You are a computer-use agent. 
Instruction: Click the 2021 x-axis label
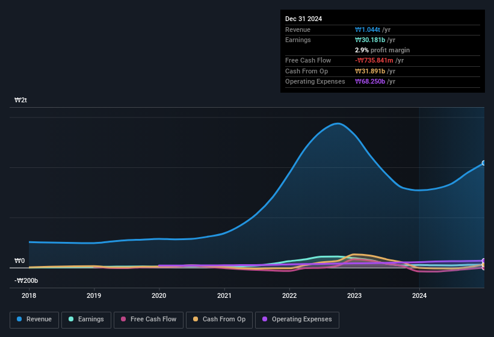click(224, 295)
